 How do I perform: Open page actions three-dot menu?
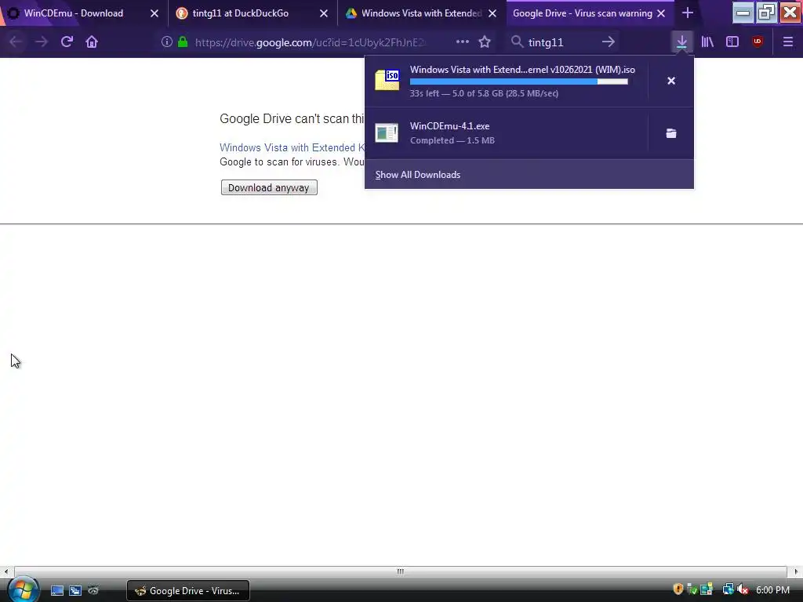tap(463, 42)
